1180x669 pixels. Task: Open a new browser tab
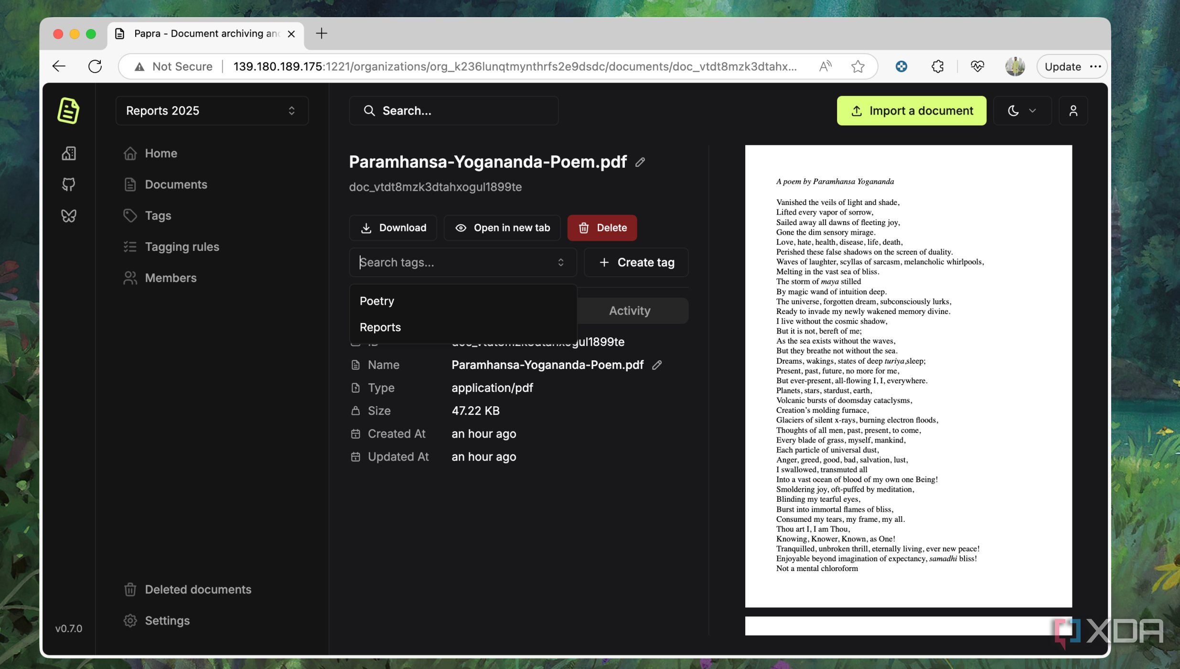322,33
